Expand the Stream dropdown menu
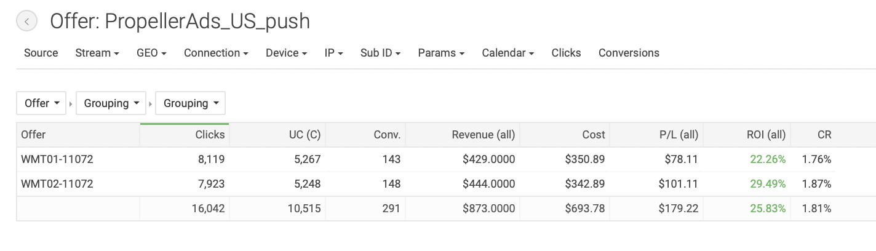 (97, 53)
